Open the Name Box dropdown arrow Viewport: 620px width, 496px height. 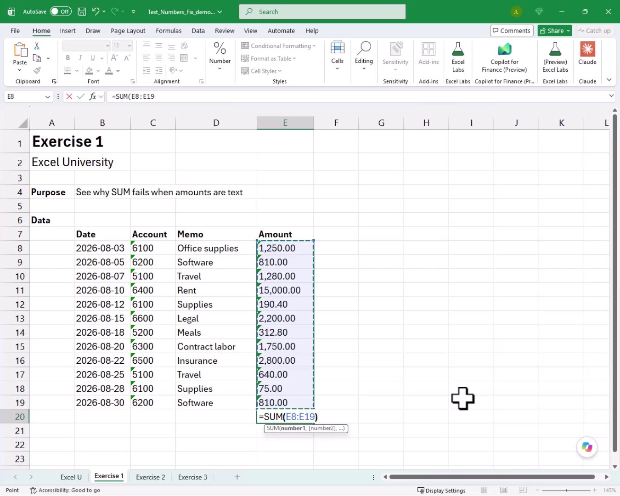pyautogui.click(x=47, y=96)
